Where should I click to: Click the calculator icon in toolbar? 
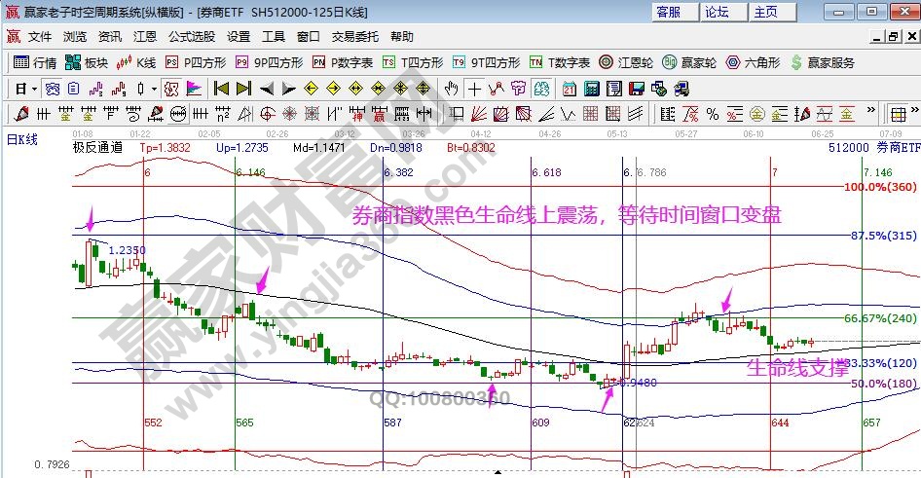click(590, 89)
